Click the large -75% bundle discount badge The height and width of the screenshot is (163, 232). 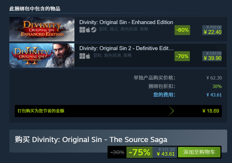(x=139, y=152)
